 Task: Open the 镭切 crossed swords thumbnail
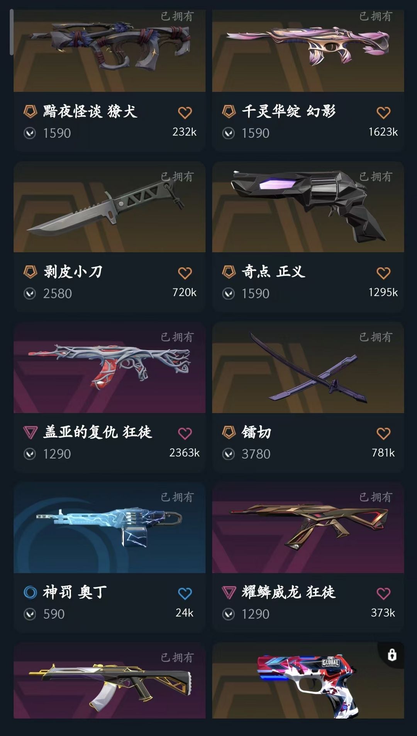pos(308,367)
